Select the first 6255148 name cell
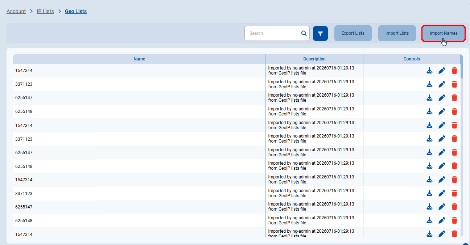 (139, 111)
